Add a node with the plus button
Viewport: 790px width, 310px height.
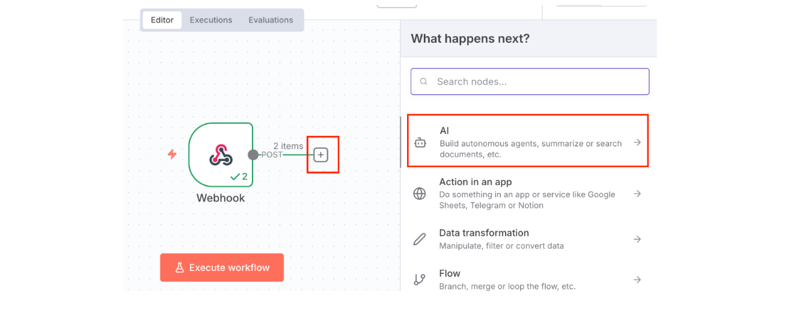pos(321,155)
